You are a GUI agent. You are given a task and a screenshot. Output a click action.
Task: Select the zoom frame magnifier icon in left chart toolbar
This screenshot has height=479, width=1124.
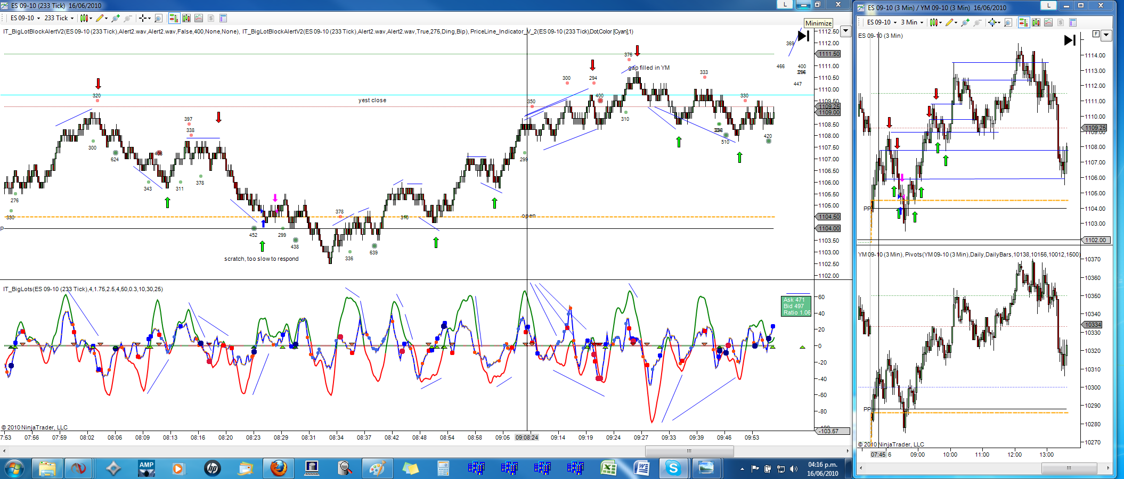pos(158,18)
